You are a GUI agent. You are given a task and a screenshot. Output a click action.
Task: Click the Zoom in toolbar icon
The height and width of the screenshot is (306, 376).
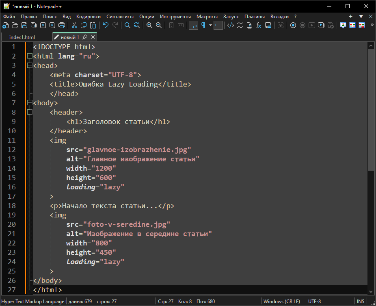149,25
